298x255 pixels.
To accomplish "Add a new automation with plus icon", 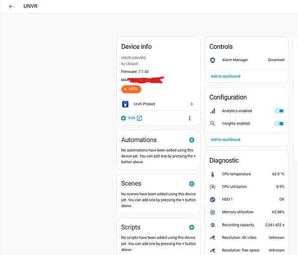I will tap(191, 140).
